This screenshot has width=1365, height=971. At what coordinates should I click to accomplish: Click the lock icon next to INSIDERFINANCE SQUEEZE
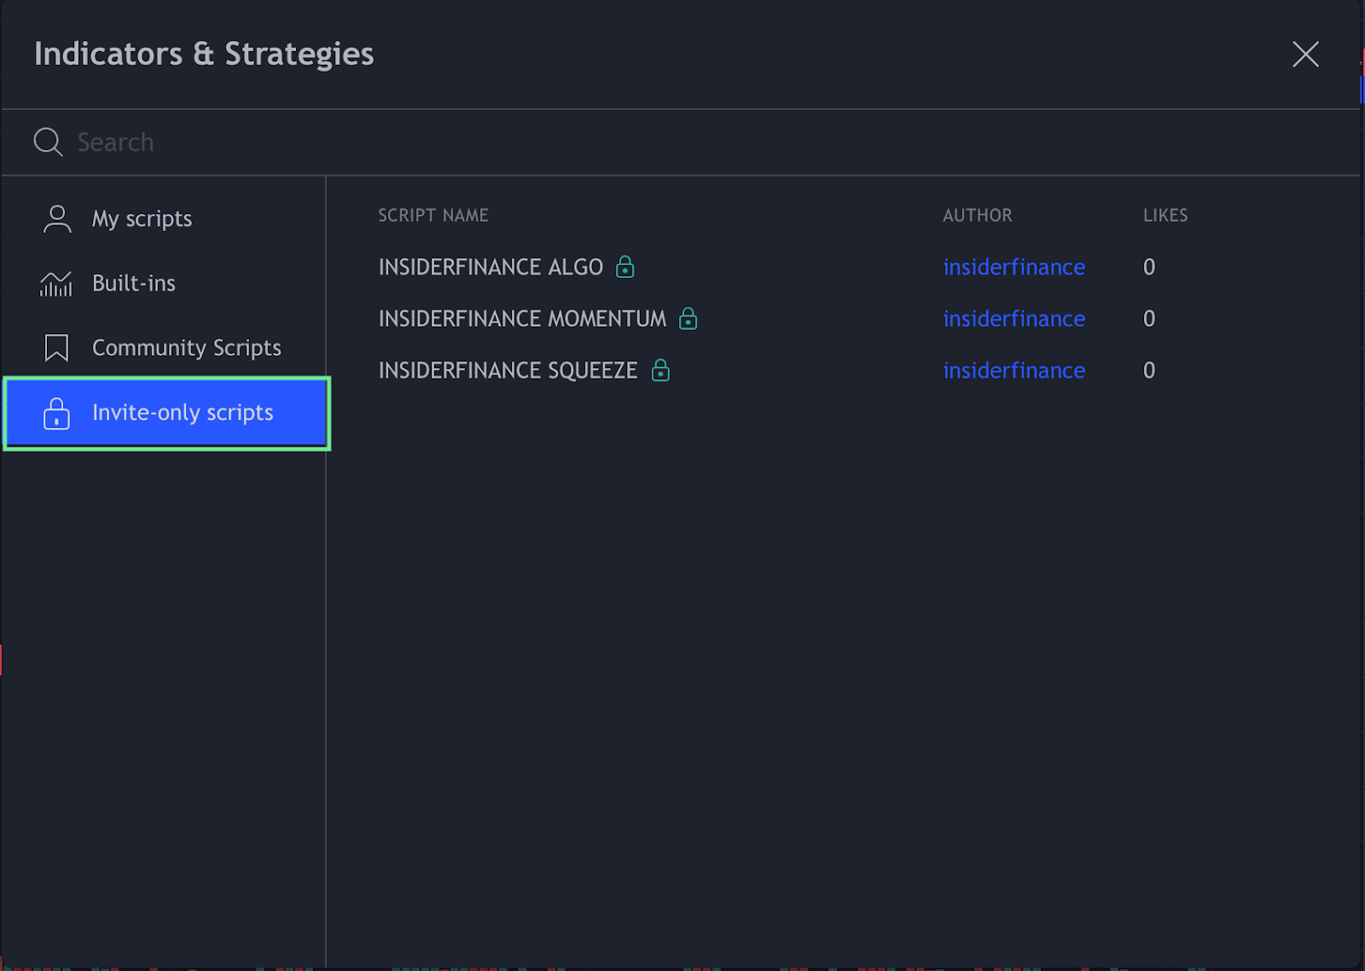pyautogui.click(x=661, y=370)
